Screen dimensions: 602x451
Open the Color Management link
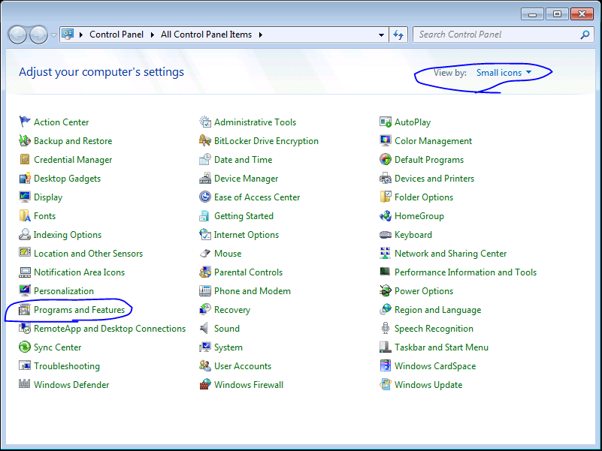pos(433,141)
